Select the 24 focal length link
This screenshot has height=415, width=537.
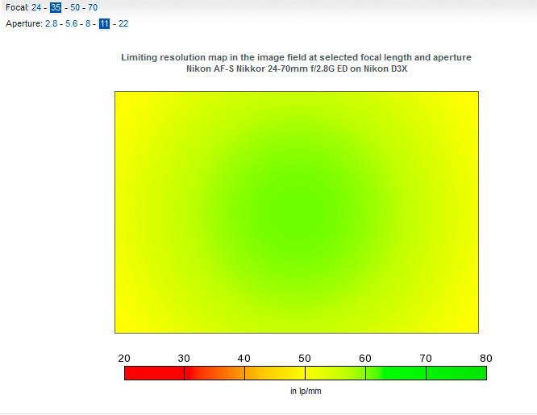(x=36, y=7)
